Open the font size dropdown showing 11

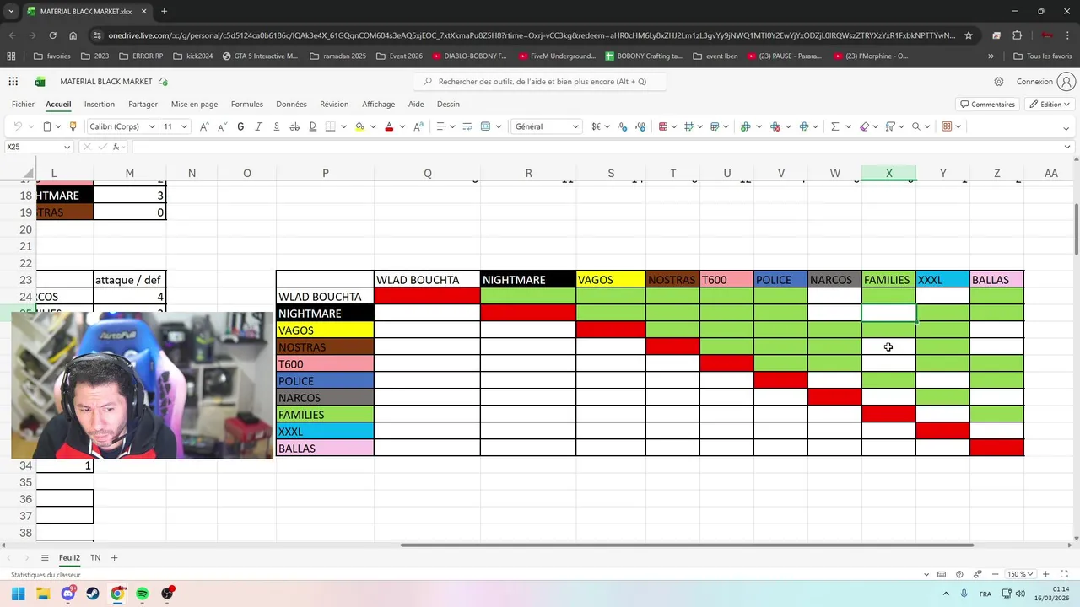coord(184,126)
